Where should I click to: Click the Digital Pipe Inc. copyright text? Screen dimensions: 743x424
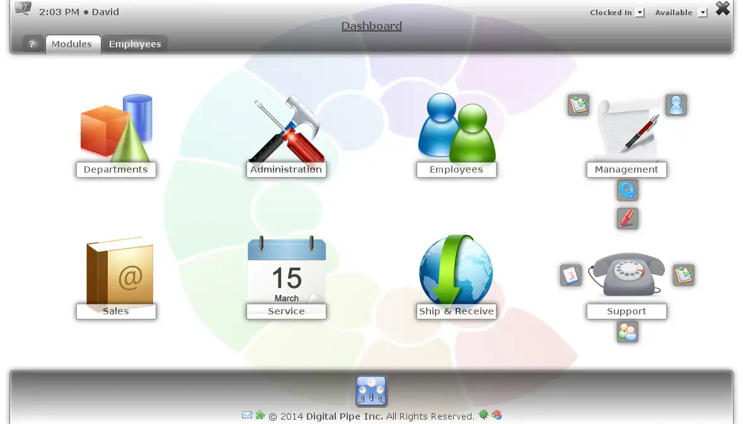point(372,416)
